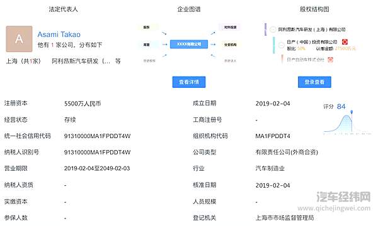
Task: Click the 查看详情 button
Action: 189,82
